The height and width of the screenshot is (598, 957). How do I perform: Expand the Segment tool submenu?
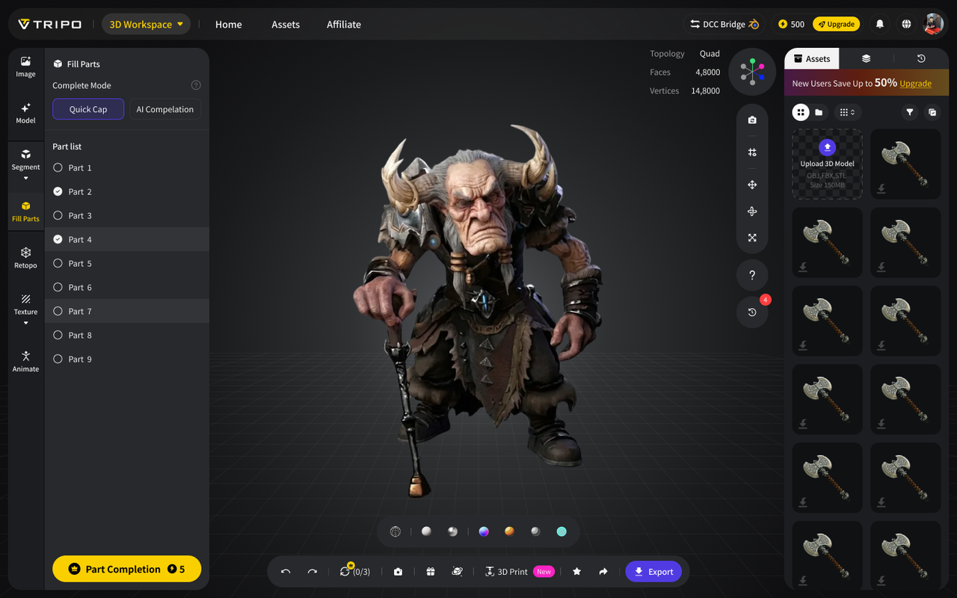25,178
